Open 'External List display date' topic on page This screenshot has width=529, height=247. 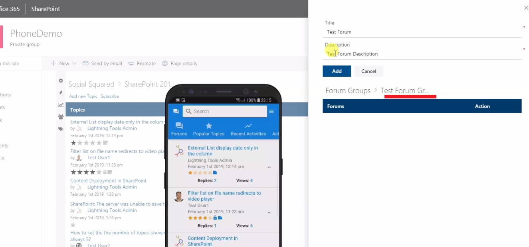coord(118,122)
